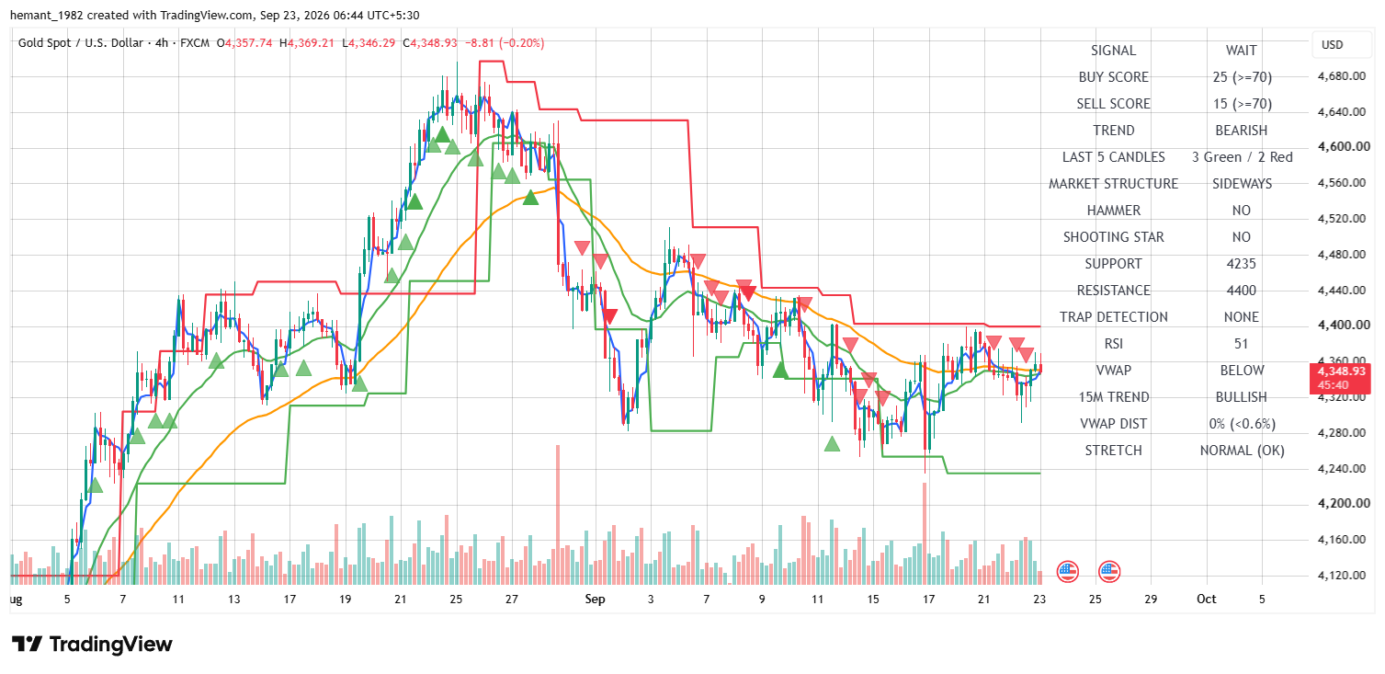Click the SIDEWAYS market structure value
1385x674 pixels.
pos(1242,184)
